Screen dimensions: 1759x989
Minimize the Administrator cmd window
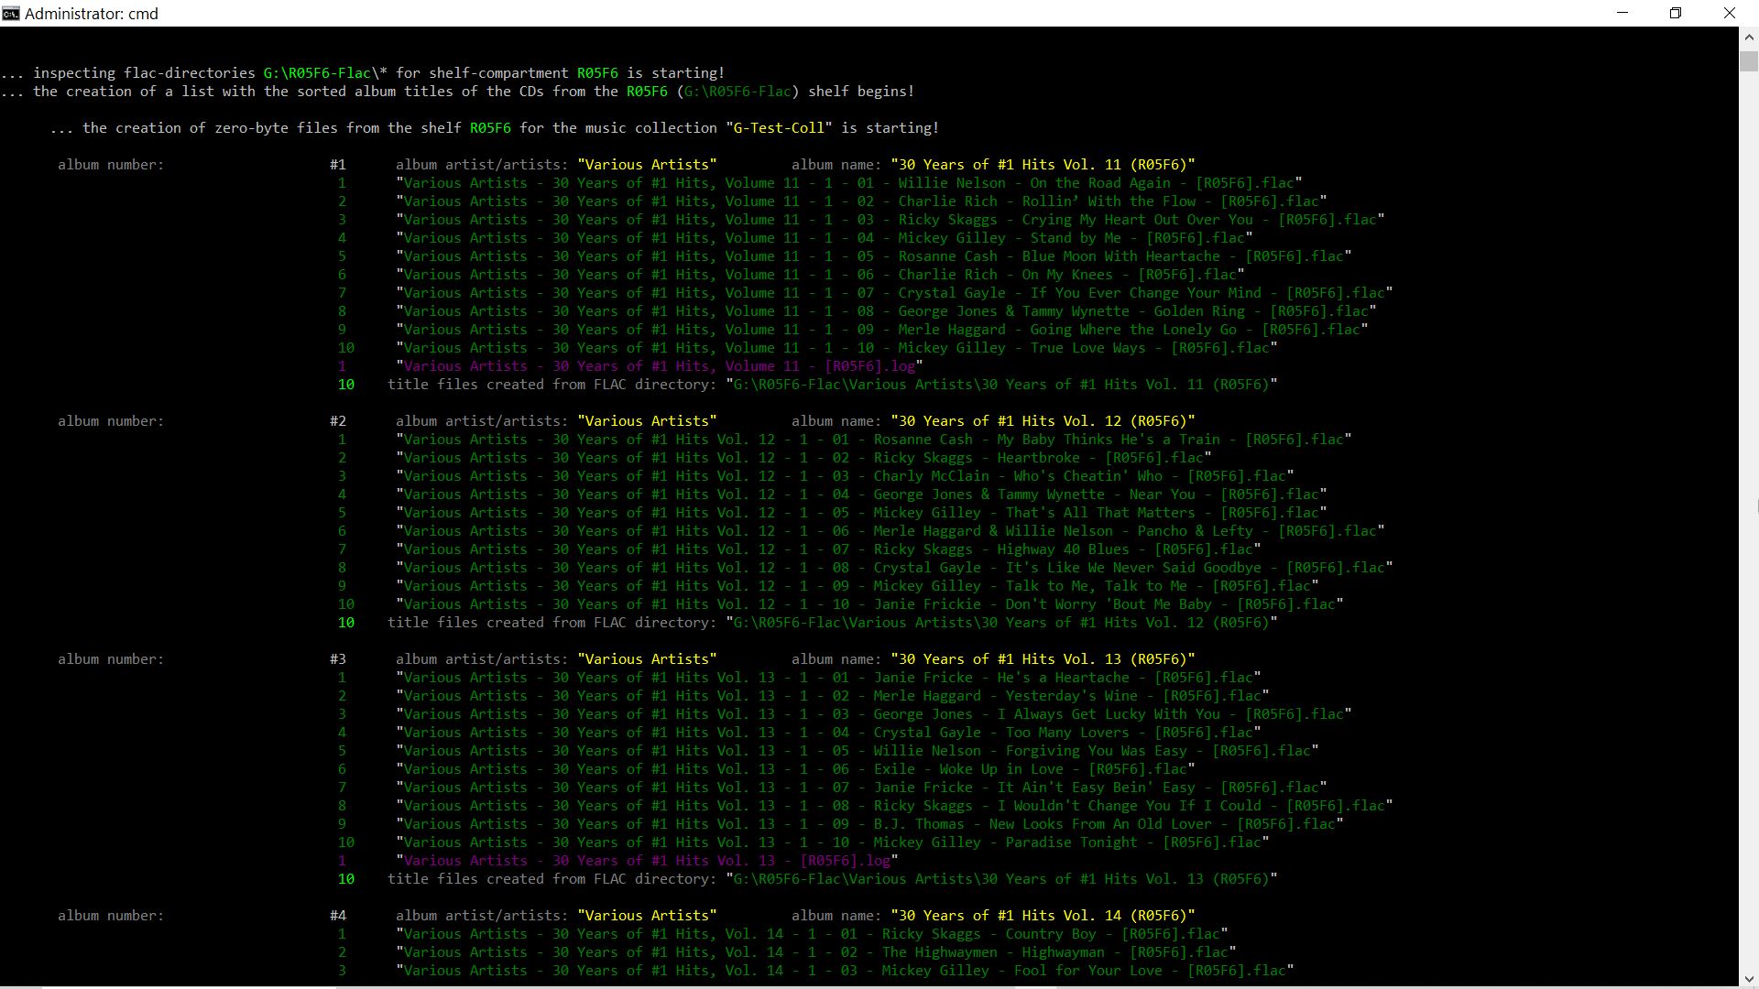(x=1622, y=13)
